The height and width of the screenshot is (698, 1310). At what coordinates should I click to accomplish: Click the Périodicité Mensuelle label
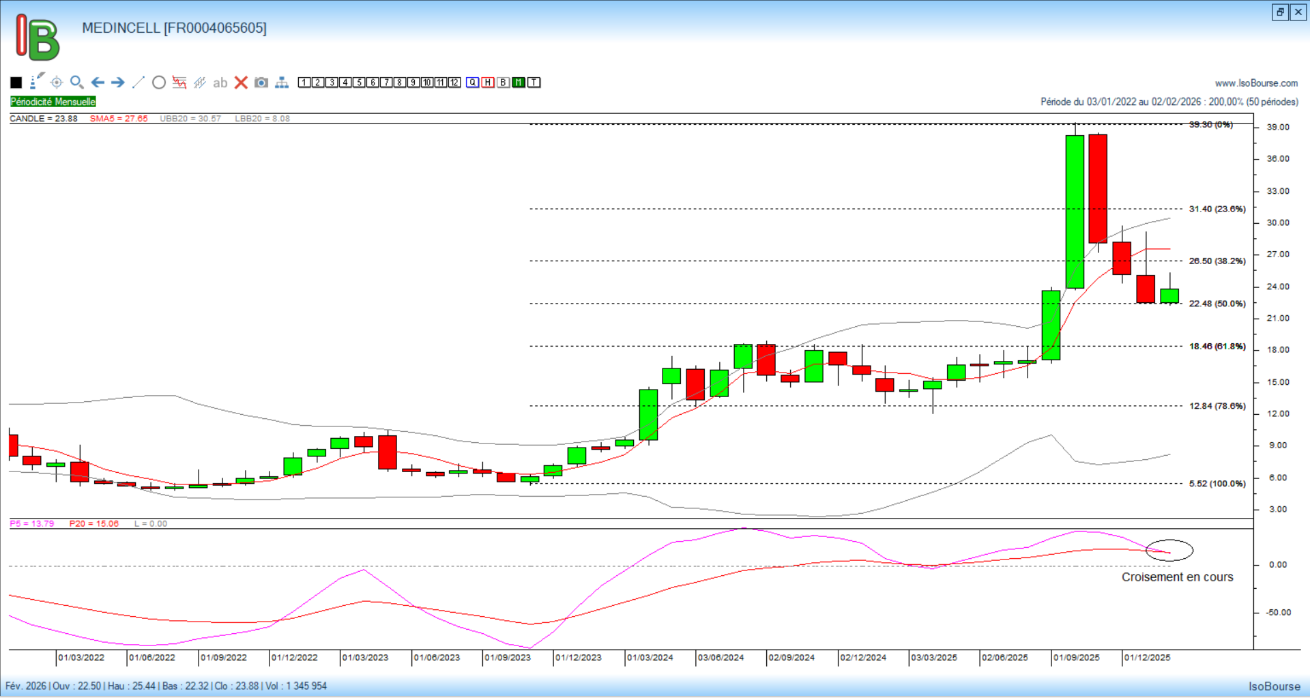click(53, 102)
